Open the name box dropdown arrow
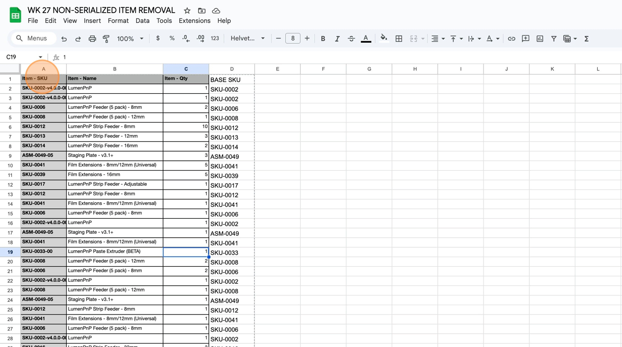 pyautogui.click(x=40, y=57)
